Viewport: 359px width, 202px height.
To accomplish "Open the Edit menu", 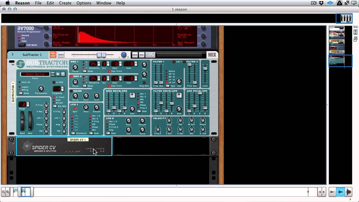I will pyautogui.click(x=50, y=3).
